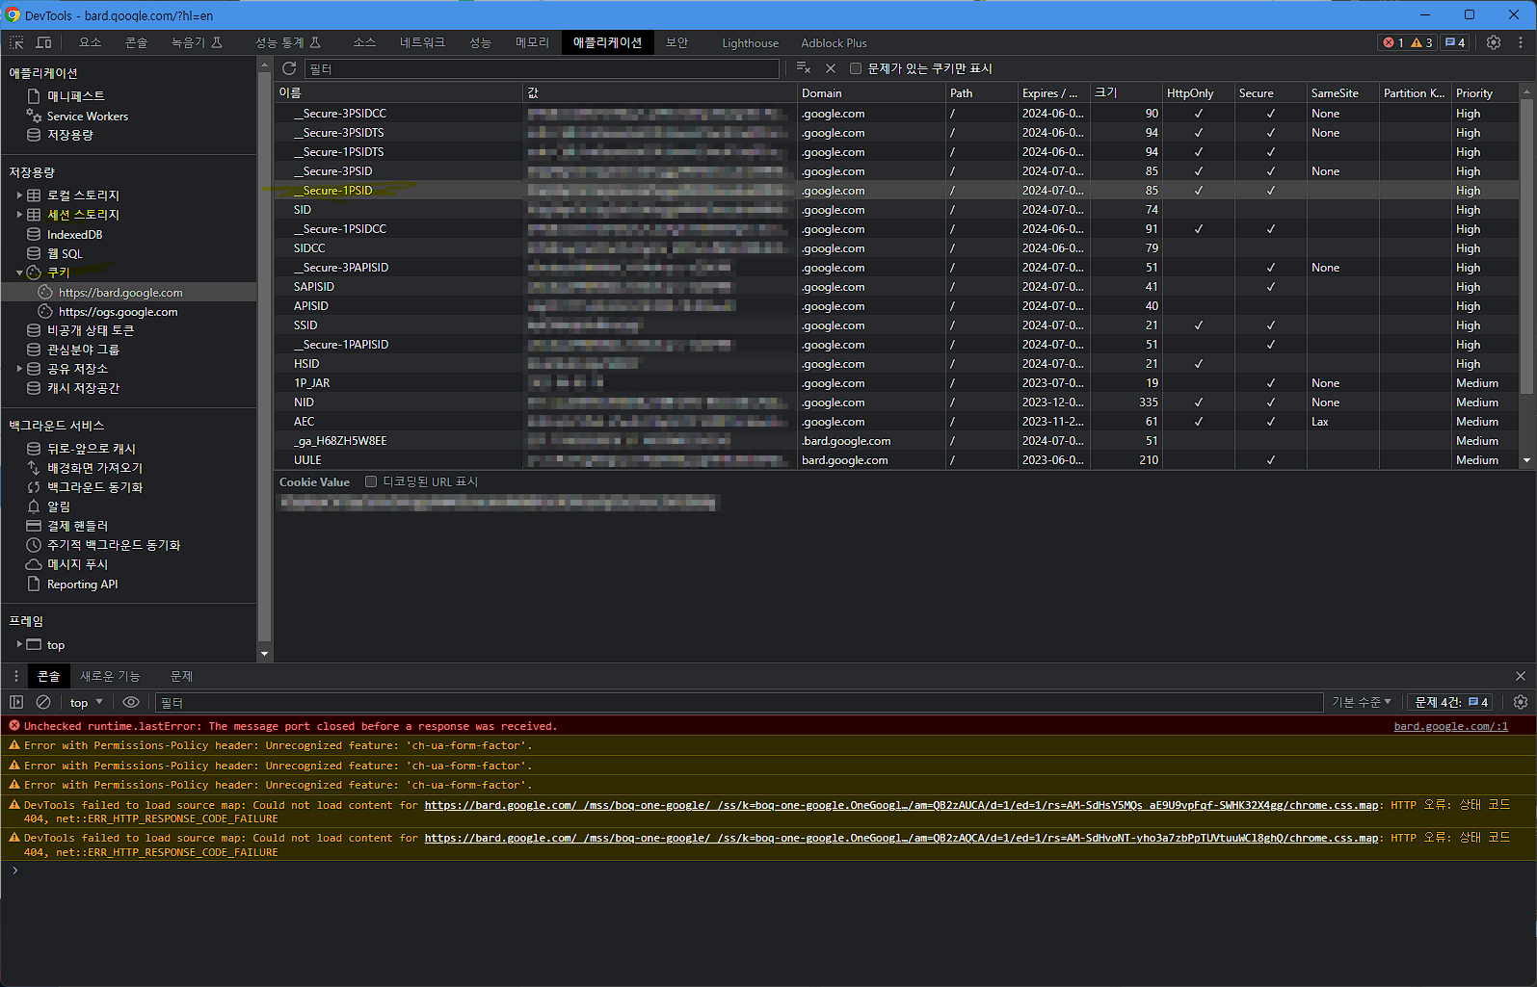This screenshot has width=1537, height=987.
Task: Show the console sidebar icon
Action: click(16, 702)
